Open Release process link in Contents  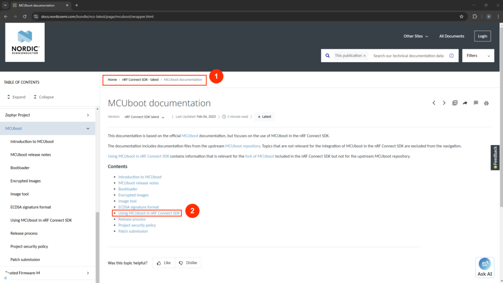point(132,219)
